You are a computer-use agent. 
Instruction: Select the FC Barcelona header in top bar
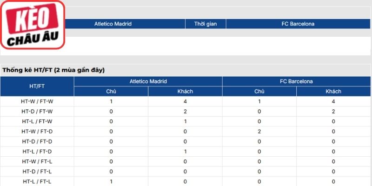(298, 24)
